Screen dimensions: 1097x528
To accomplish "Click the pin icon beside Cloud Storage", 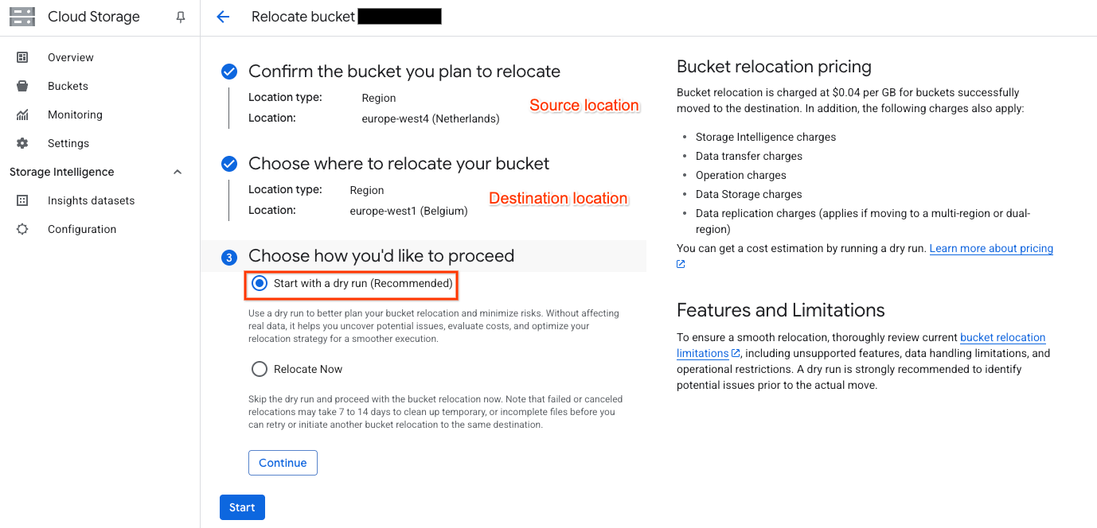I will click(181, 17).
